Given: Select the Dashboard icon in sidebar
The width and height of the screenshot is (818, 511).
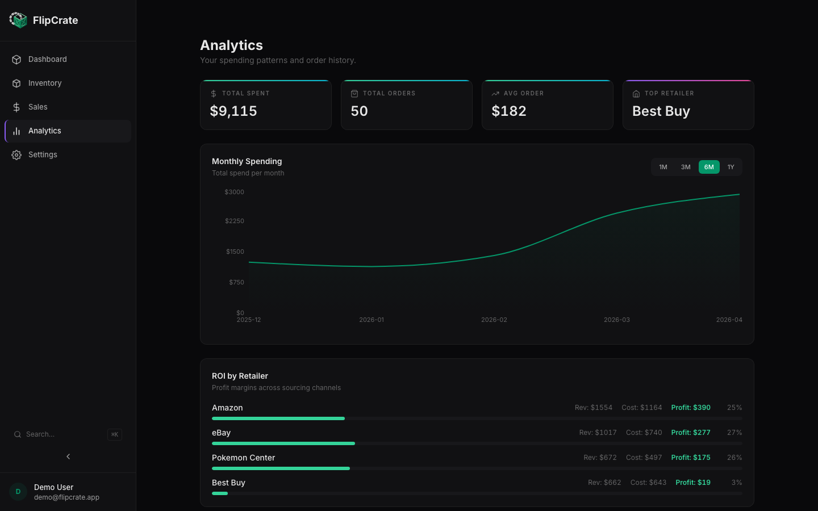Looking at the screenshot, I should point(16,59).
